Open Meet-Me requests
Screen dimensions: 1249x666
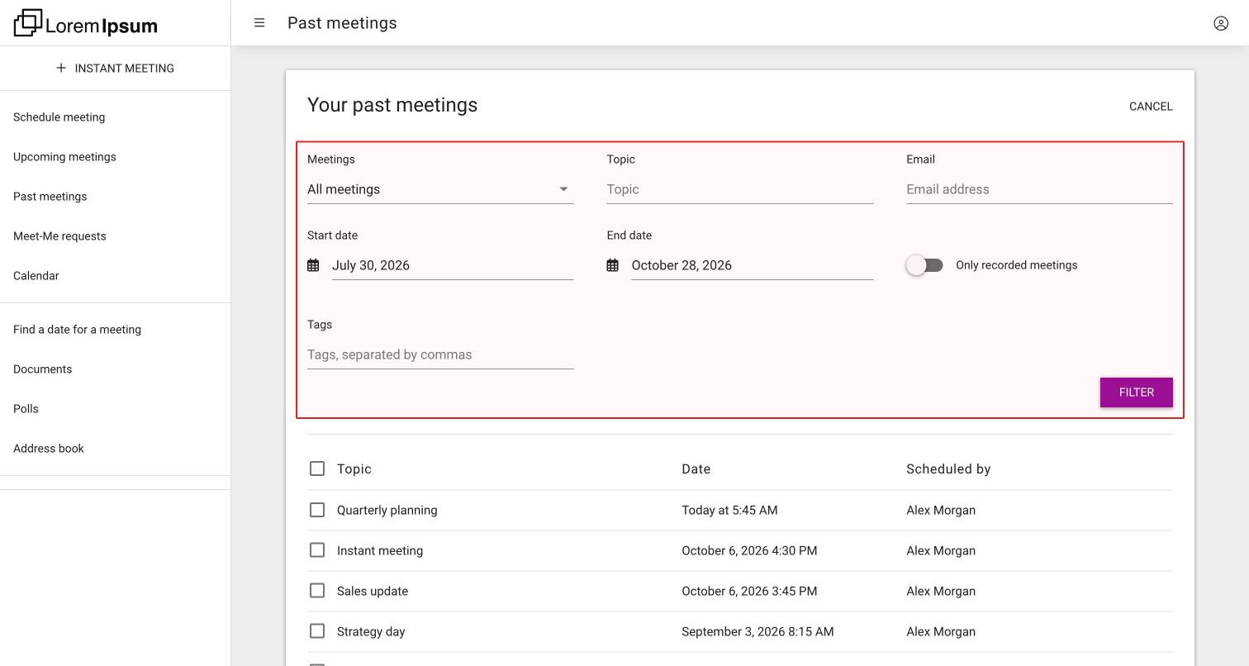[59, 236]
